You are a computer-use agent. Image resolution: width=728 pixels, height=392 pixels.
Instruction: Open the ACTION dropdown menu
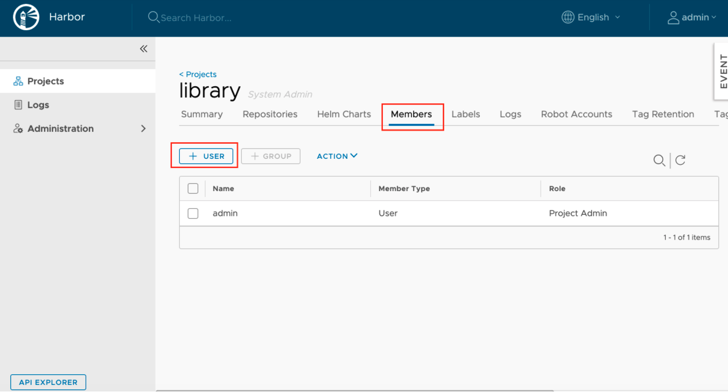[x=337, y=156]
